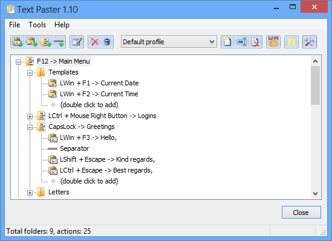This screenshot has width=332, height=241.
Task: Click the add separator toolbar icon
Action: click(59, 42)
